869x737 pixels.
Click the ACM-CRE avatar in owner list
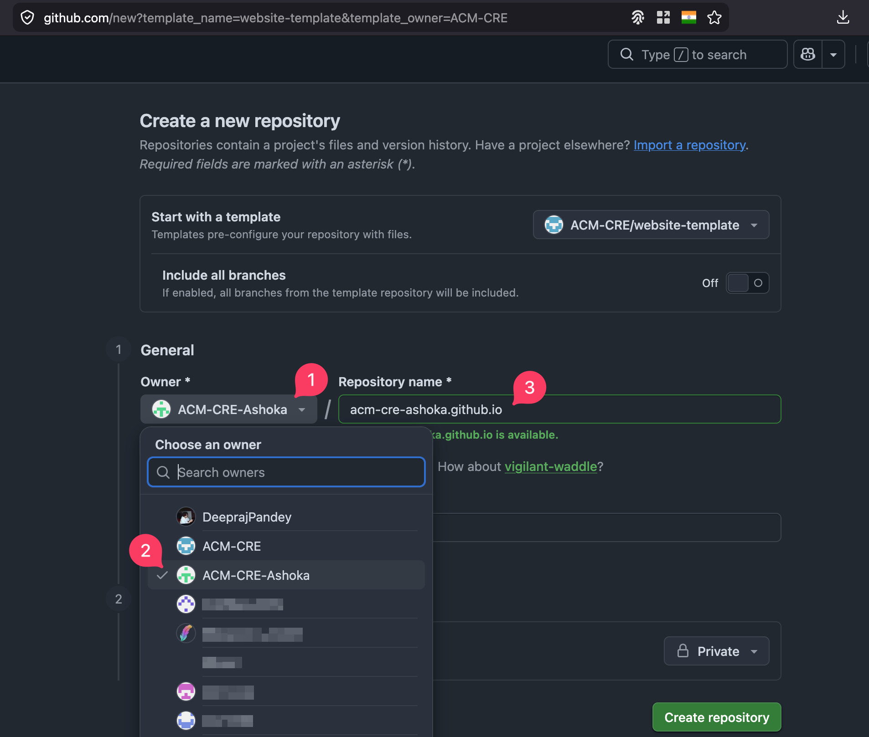tap(186, 546)
